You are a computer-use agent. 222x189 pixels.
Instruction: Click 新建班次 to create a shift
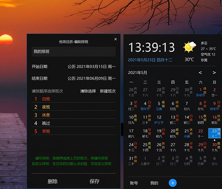point(108,91)
